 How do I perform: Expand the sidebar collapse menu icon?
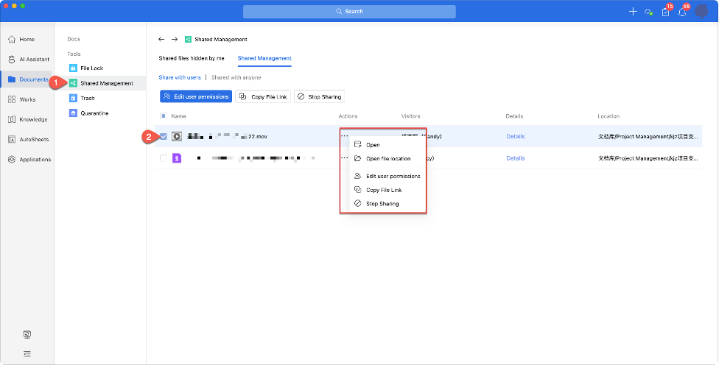coord(27,353)
